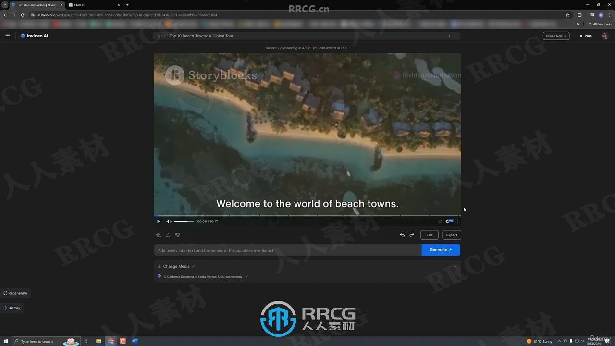
Task: Open the Edit button
Action: pyautogui.click(x=430, y=235)
